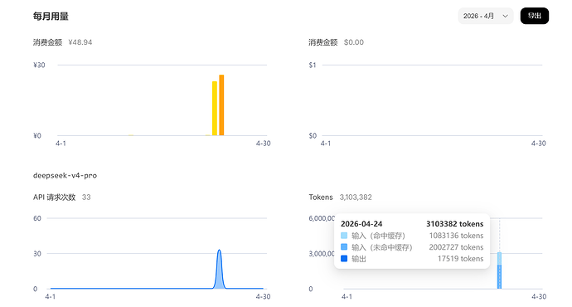Screen dimensions: 572x307
Task: Click the dark blue 输出 legend swatch
Action: point(344,258)
